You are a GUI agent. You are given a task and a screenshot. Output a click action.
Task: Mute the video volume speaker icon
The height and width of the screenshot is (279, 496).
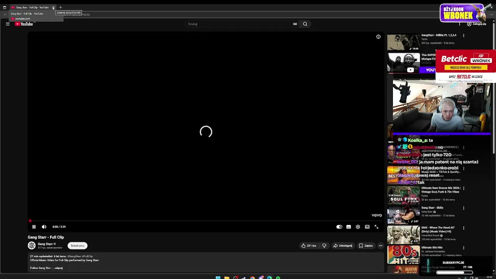[44, 227]
